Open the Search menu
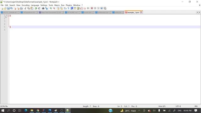Viewport: 201px width, 113px height. pyautogui.click(x=12, y=5)
